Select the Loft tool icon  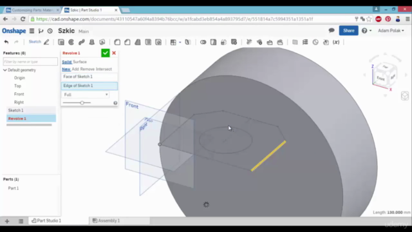pyautogui.click(x=91, y=42)
